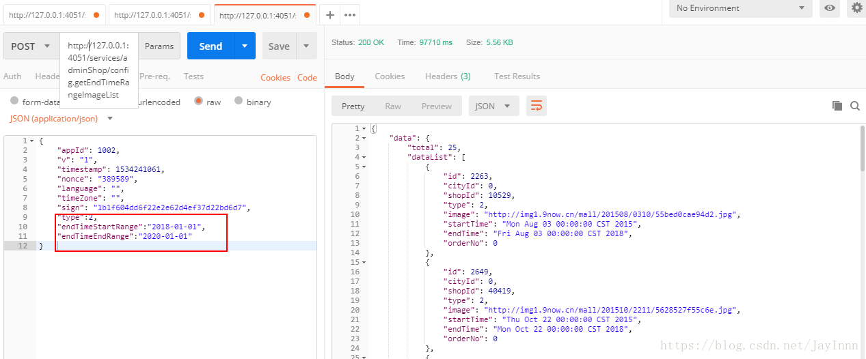Collapse the object starting with id 2649

coord(364,262)
